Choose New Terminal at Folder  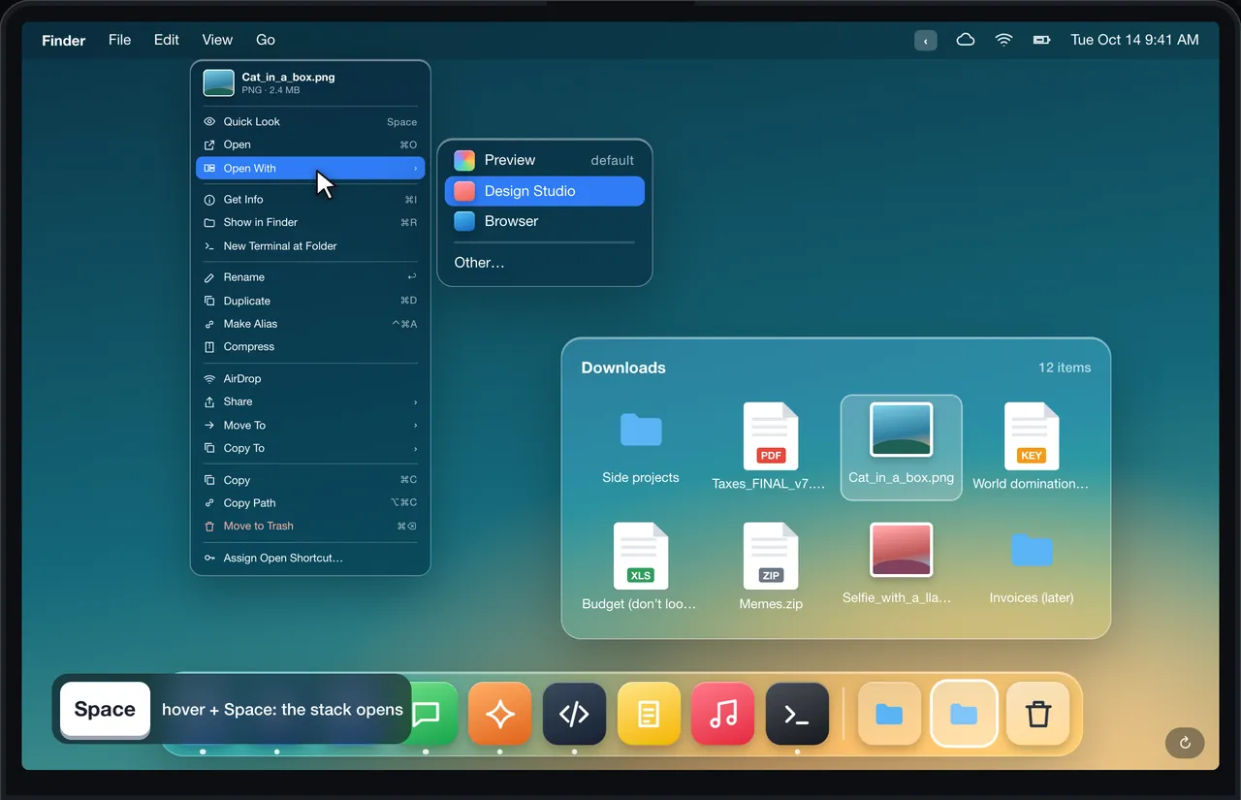tap(310, 246)
